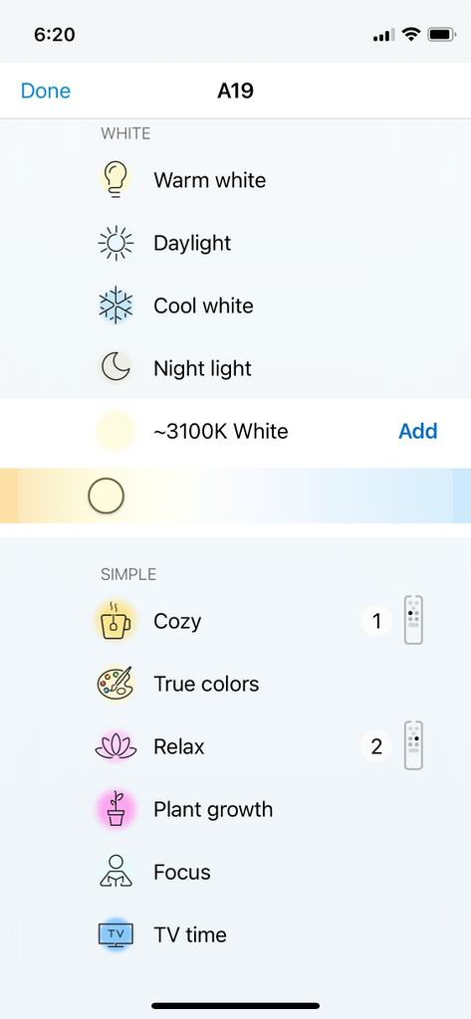
Task: Open remote icon beside Relax
Action: pyautogui.click(x=414, y=746)
